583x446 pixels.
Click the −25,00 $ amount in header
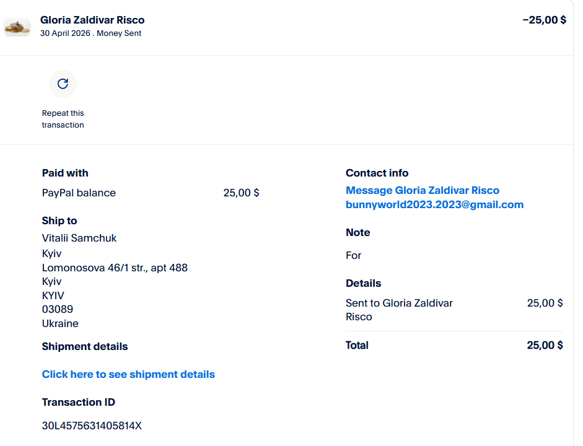[544, 20]
